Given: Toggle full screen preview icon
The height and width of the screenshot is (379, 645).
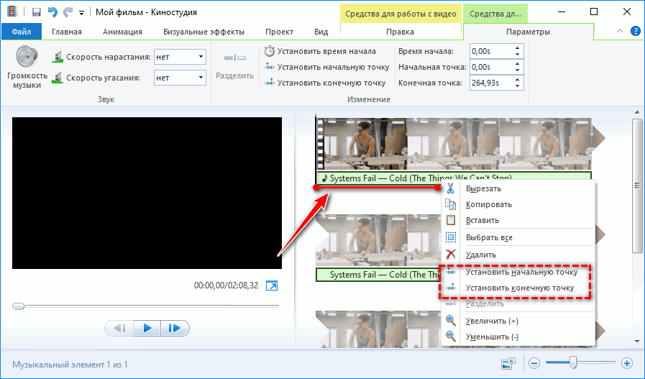Looking at the screenshot, I should 271,286.
